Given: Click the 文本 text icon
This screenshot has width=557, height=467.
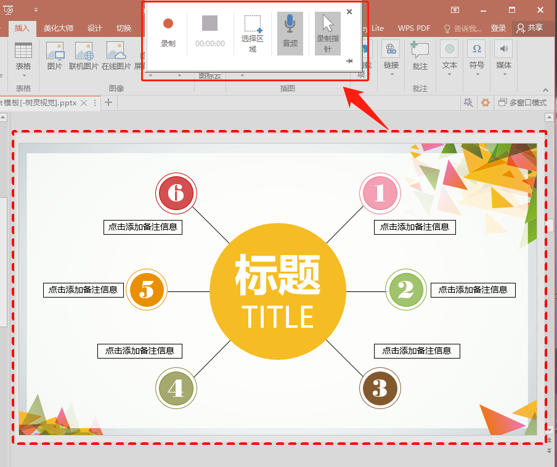Looking at the screenshot, I should (x=449, y=49).
